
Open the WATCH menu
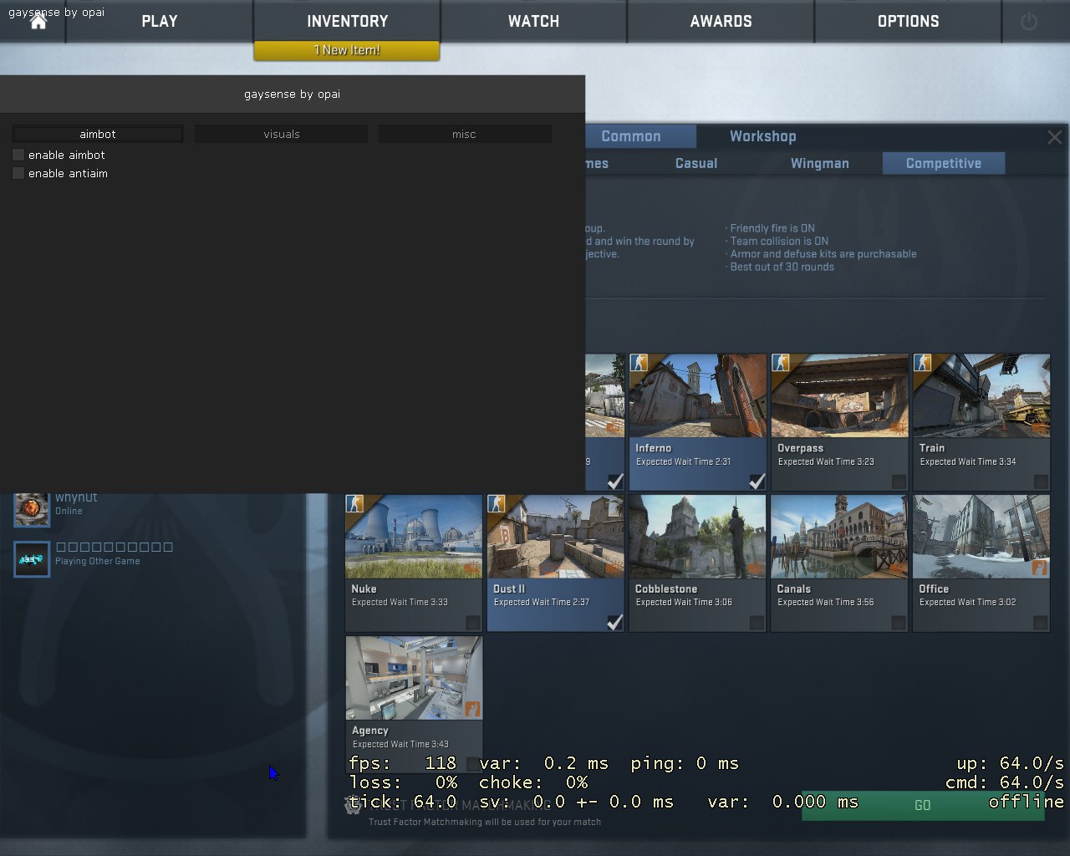point(533,22)
